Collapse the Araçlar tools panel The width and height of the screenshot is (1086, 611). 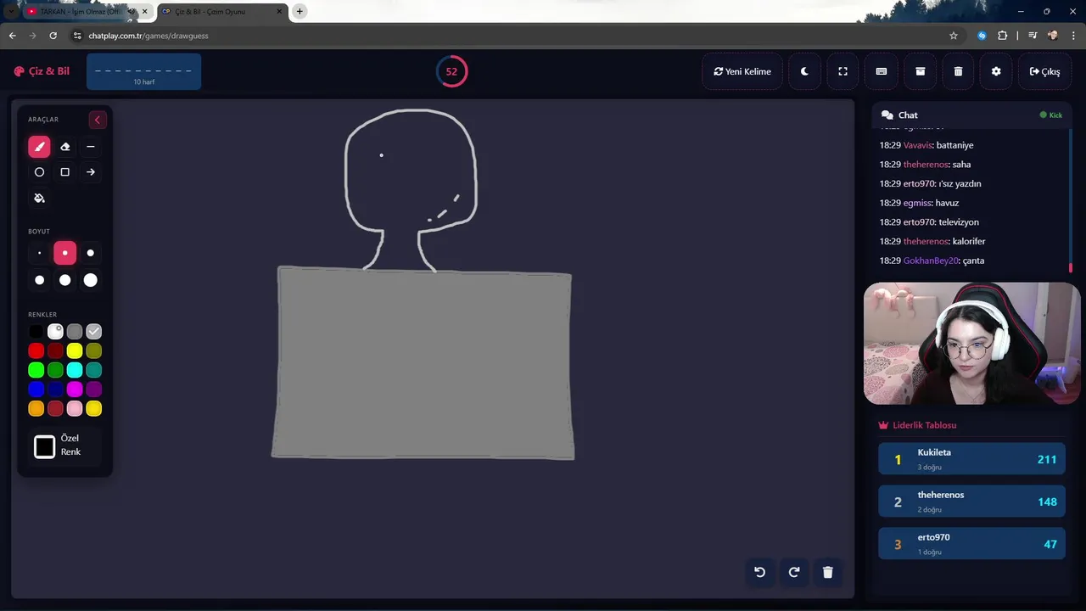click(97, 120)
